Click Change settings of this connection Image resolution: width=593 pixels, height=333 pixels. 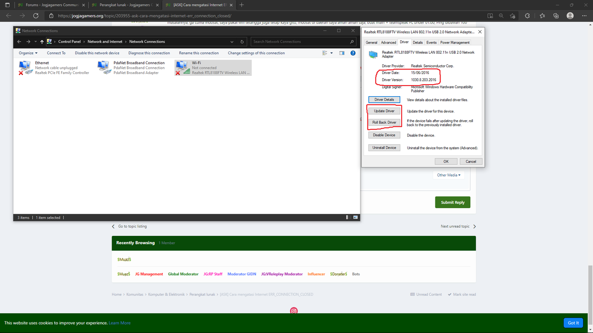pyautogui.click(x=256, y=53)
